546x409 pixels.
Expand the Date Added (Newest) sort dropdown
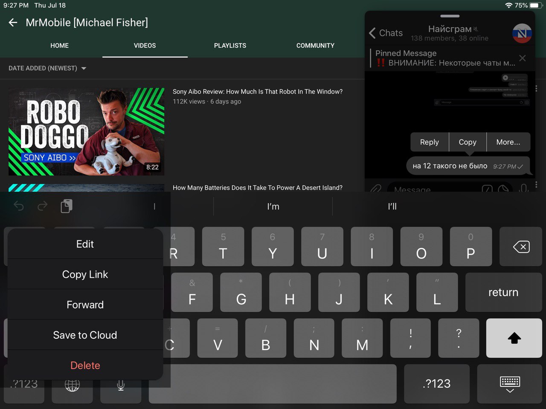coord(47,68)
